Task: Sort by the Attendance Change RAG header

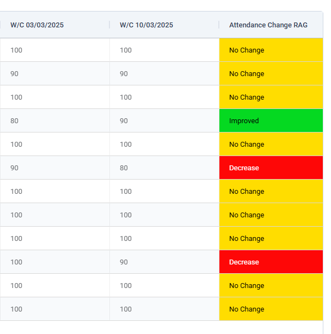Action: coord(268,25)
